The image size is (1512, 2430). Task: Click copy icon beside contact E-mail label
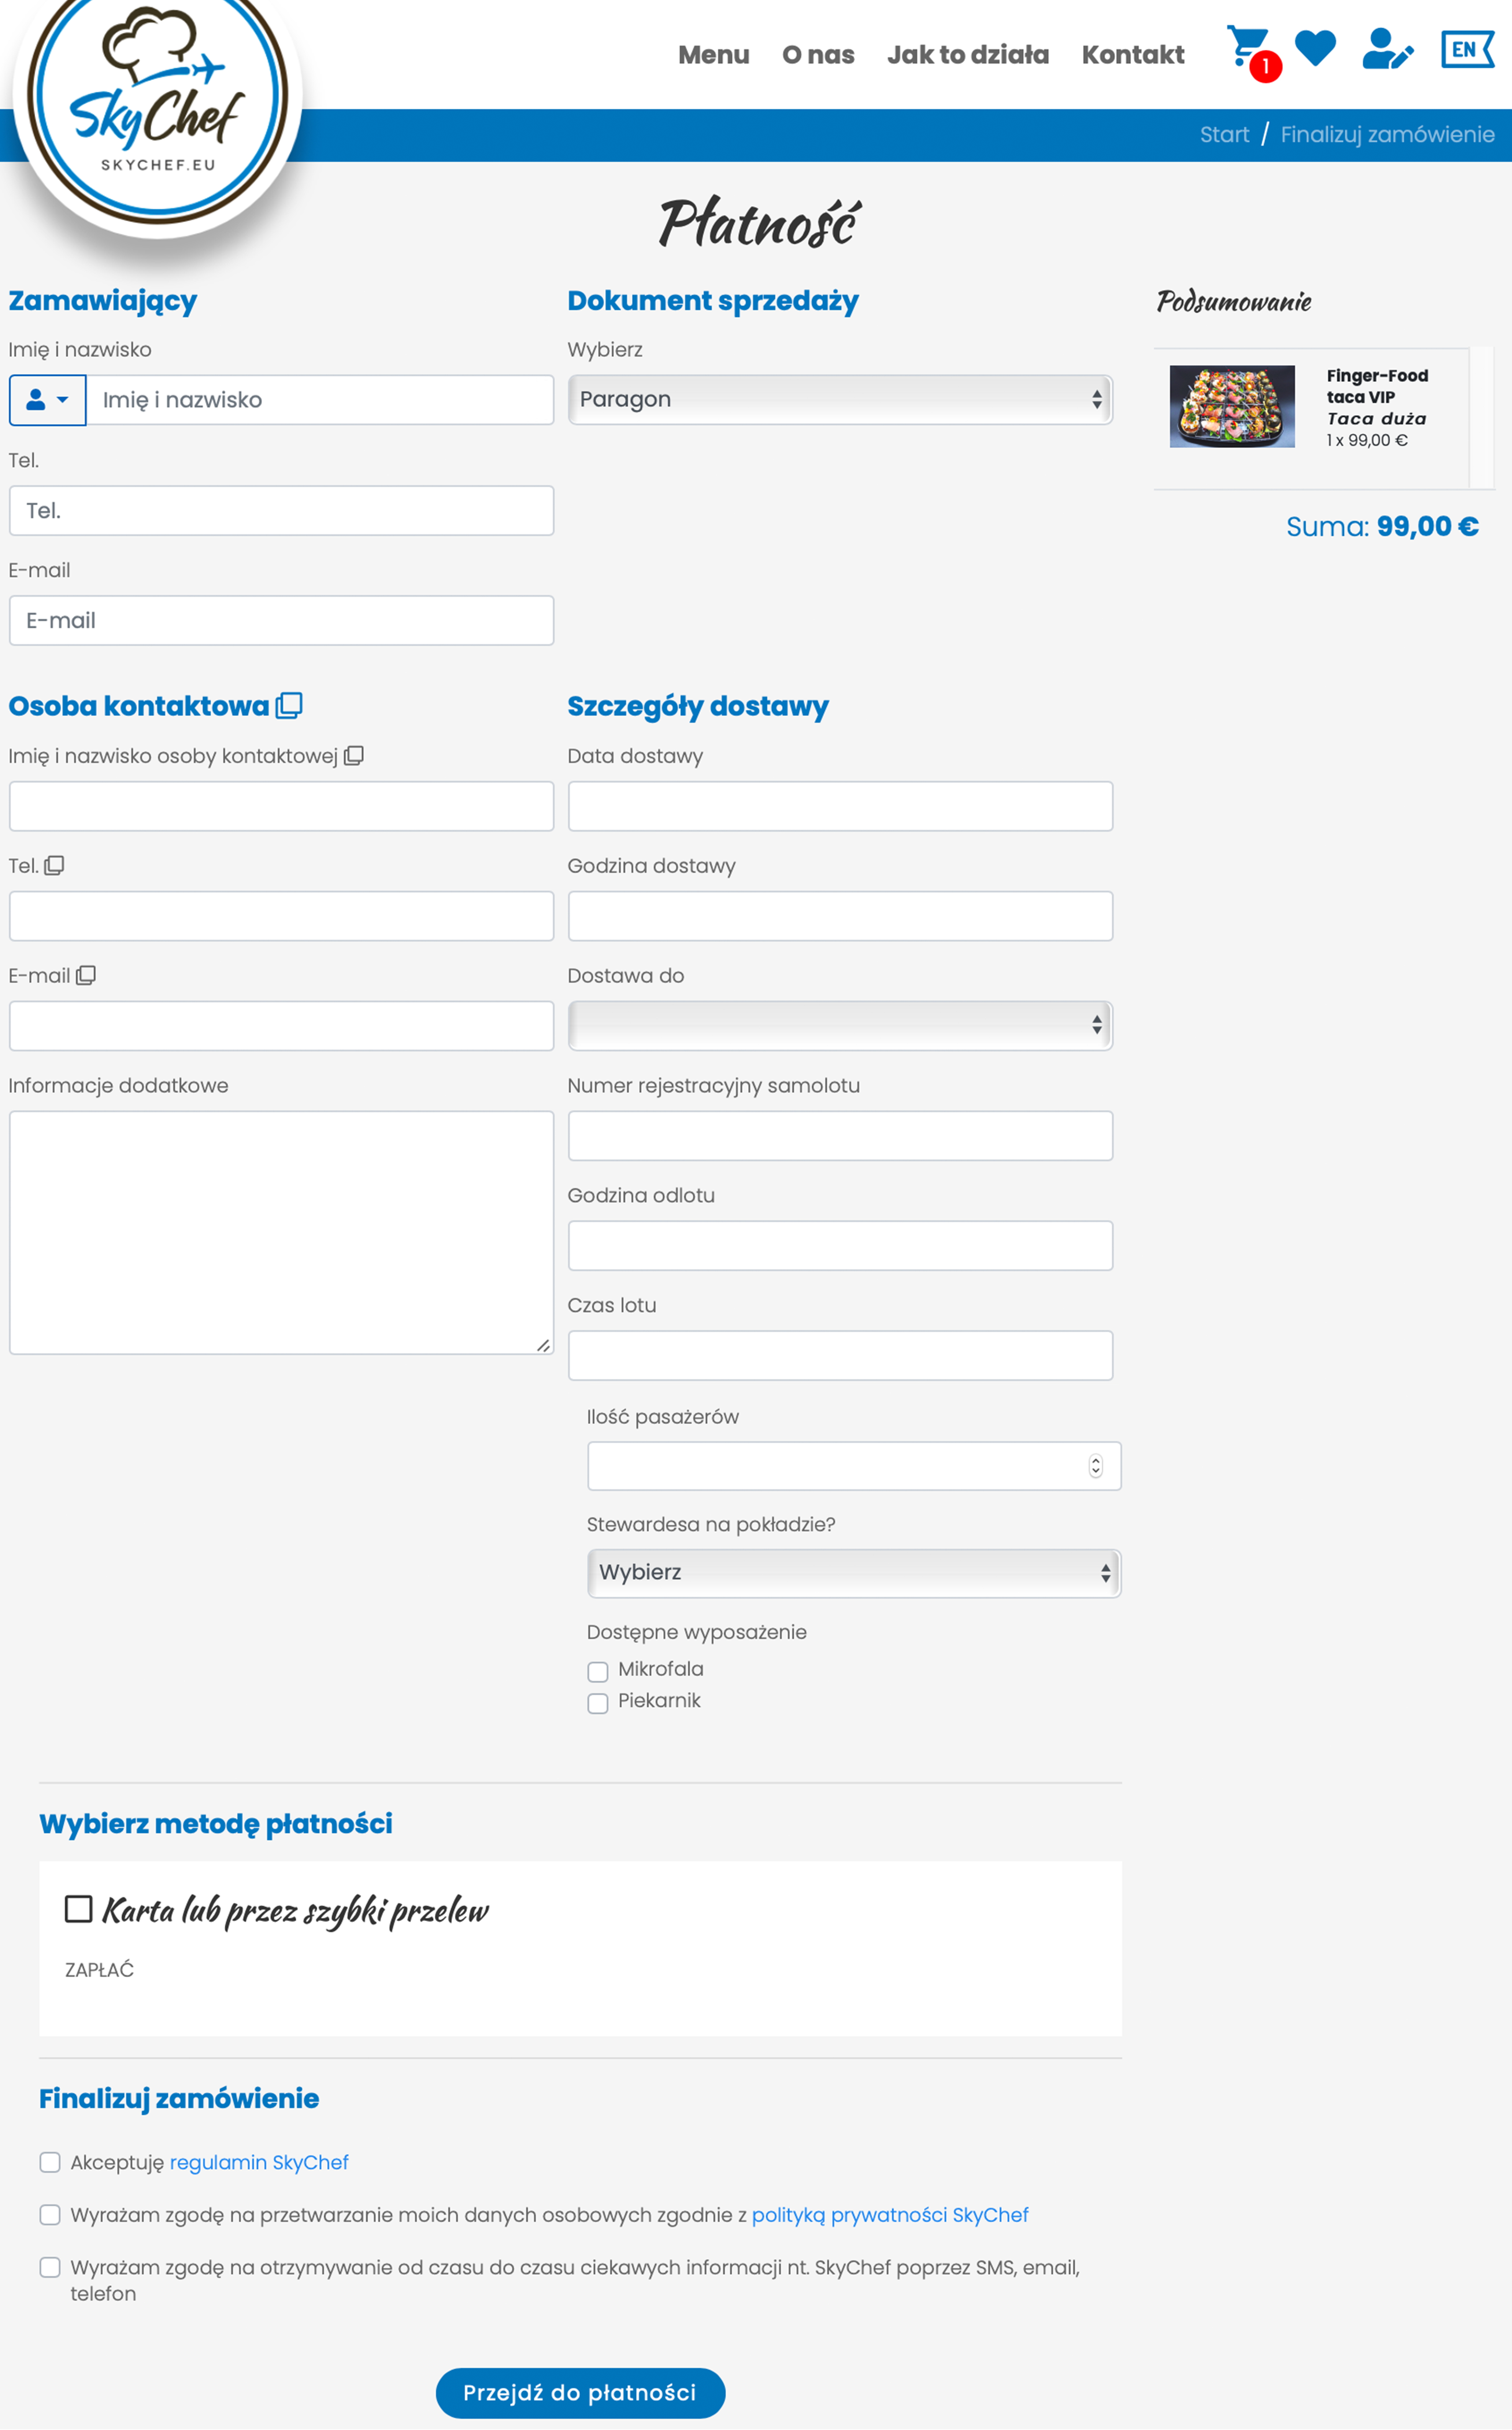coord(86,975)
